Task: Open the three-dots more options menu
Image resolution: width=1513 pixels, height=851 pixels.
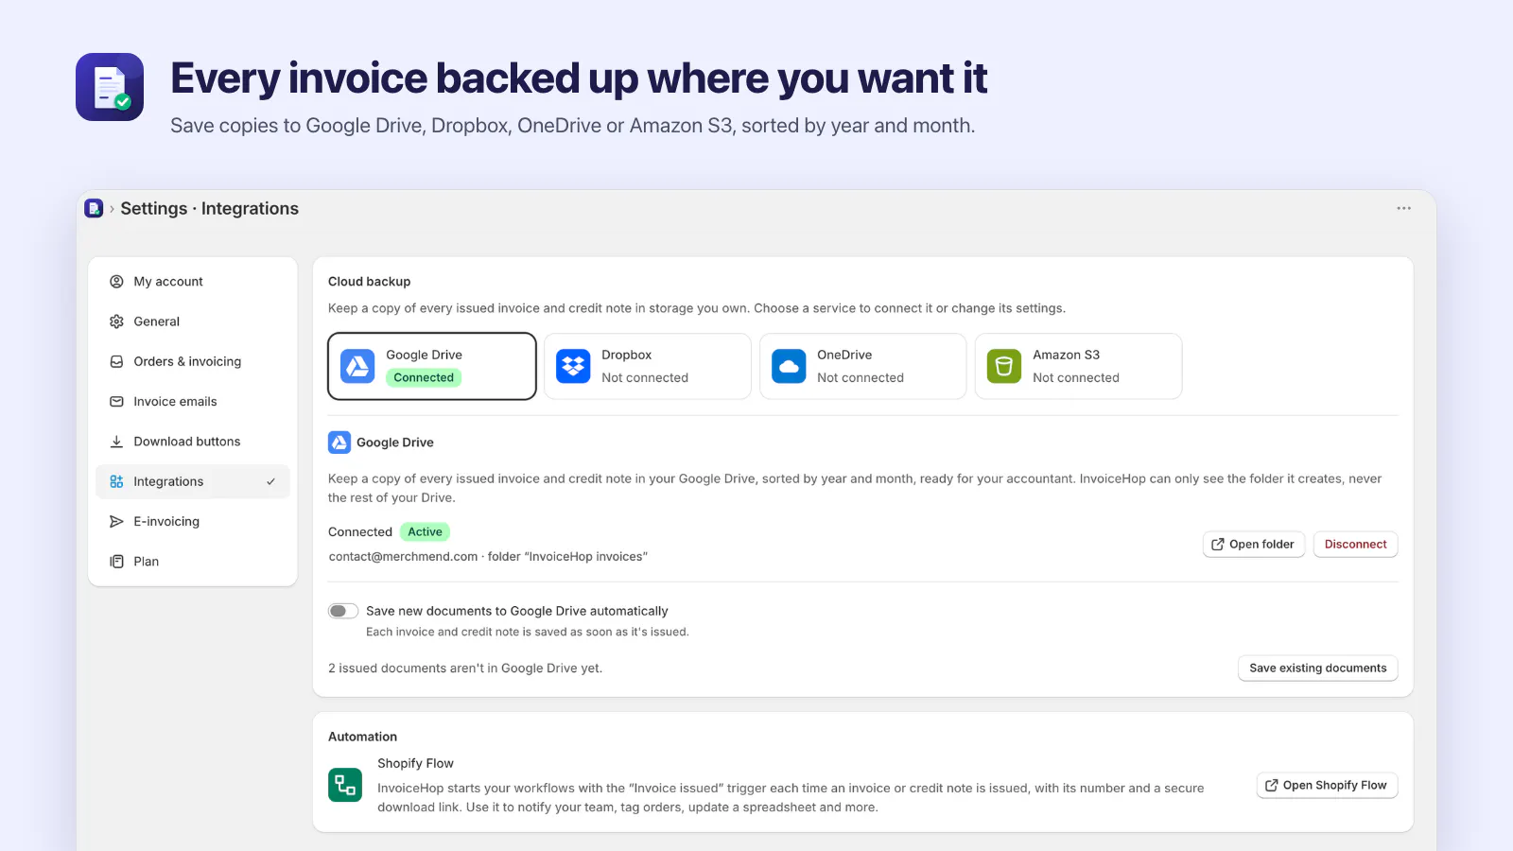Action: tap(1403, 208)
